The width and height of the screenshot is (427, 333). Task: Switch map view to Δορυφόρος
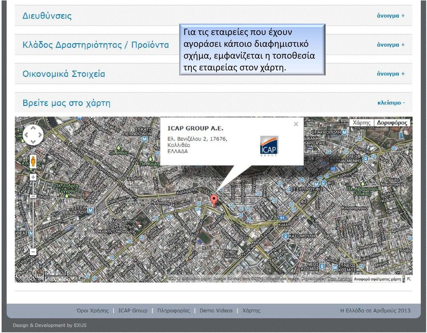coord(392,122)
